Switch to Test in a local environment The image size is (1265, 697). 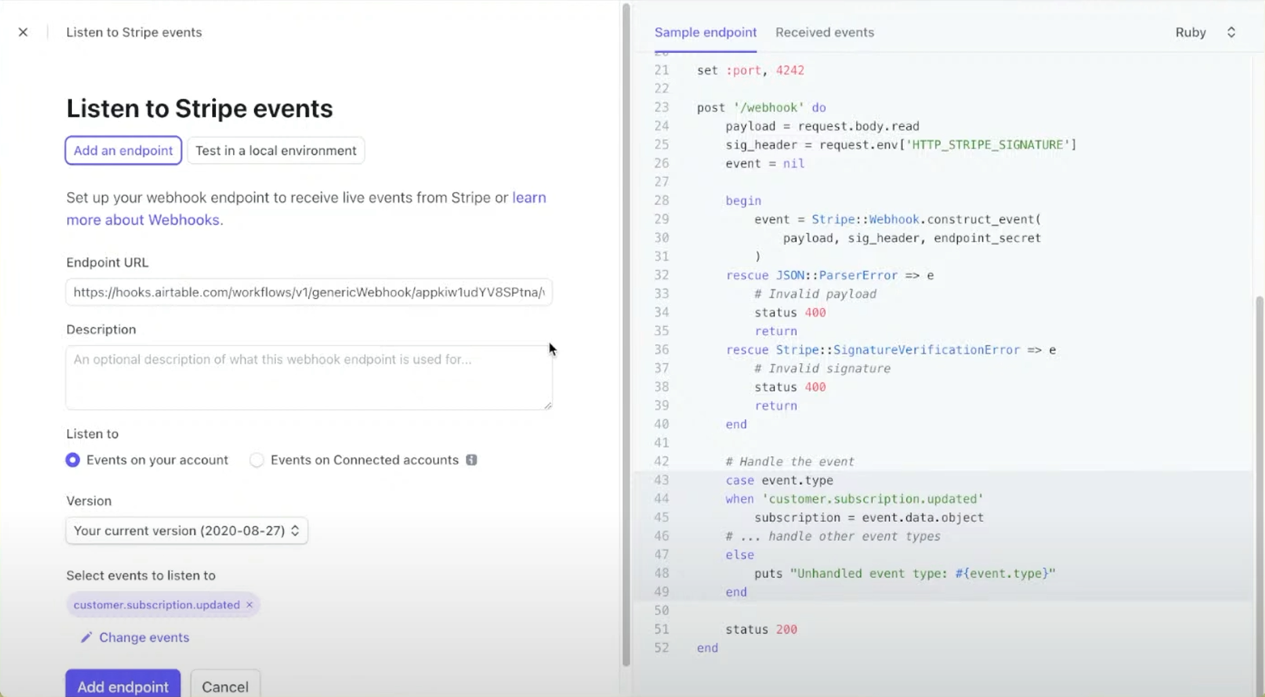pos(276,150)
